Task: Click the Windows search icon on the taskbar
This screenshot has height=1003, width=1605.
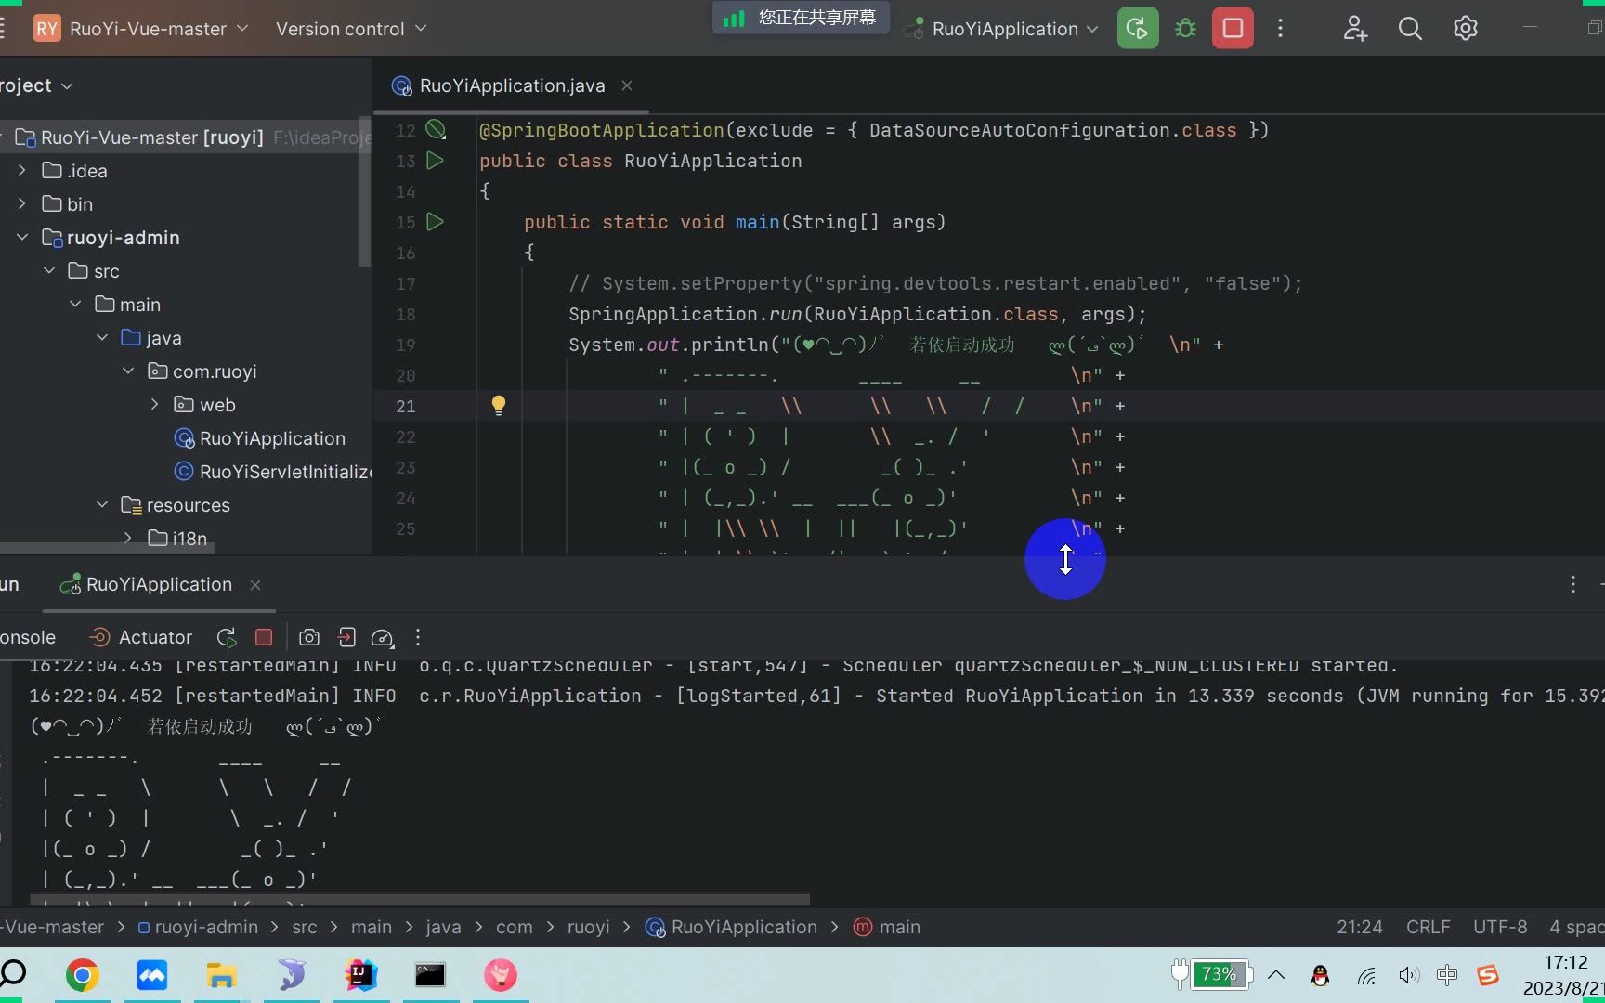Action: click(12, 973)
